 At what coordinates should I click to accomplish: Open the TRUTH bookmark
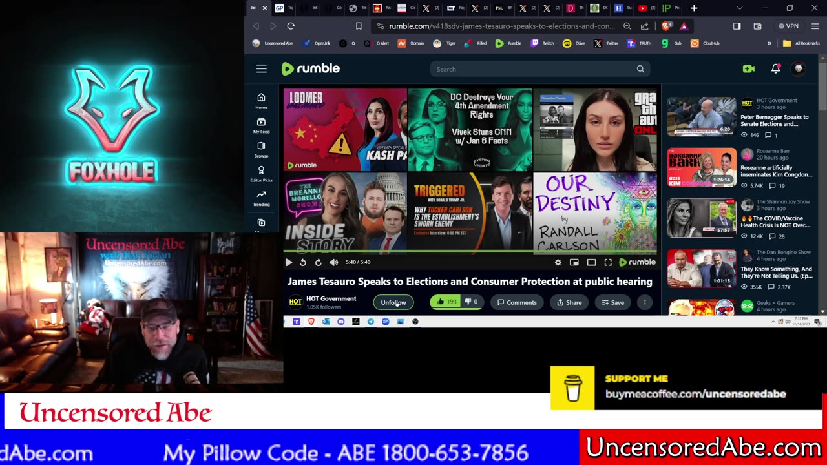pos(640,43)
